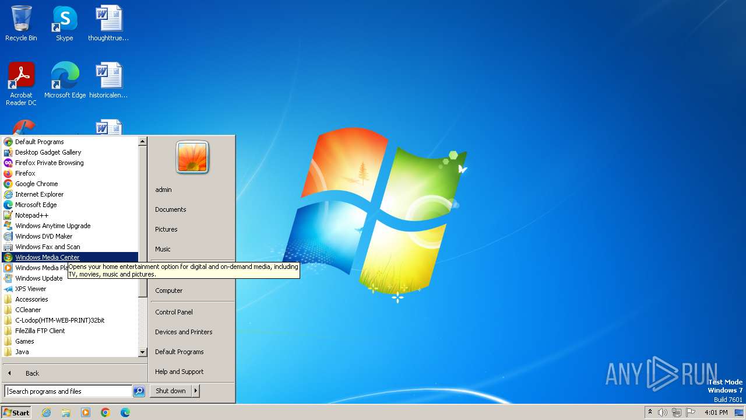Click the Start button

click(x=16, y=412)
